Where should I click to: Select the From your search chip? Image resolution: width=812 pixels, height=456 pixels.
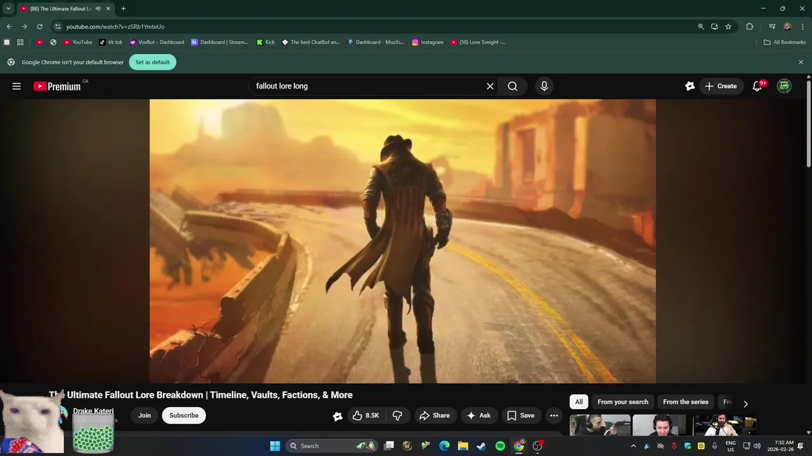(x=623, y=402)
